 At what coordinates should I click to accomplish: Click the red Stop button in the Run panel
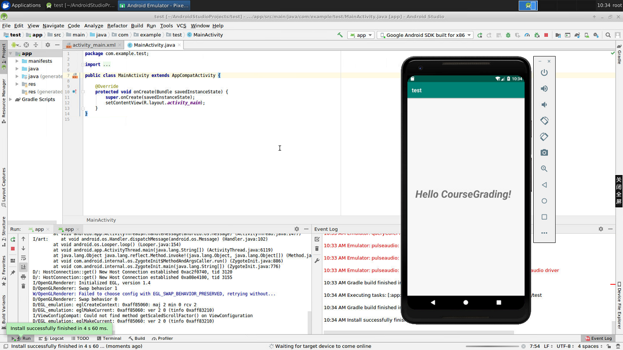[13, 249]
